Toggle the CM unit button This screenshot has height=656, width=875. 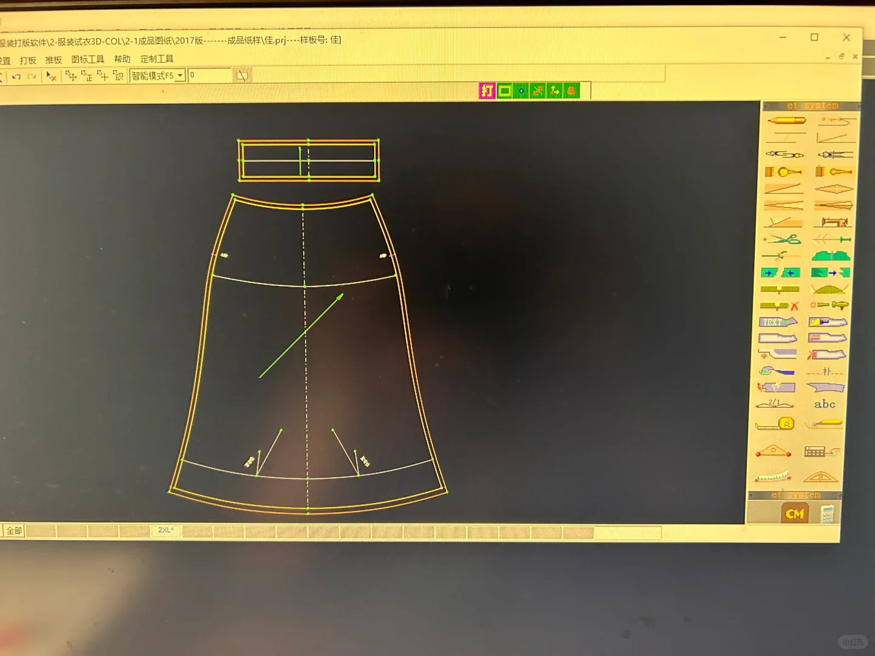(x=794, y=514)
